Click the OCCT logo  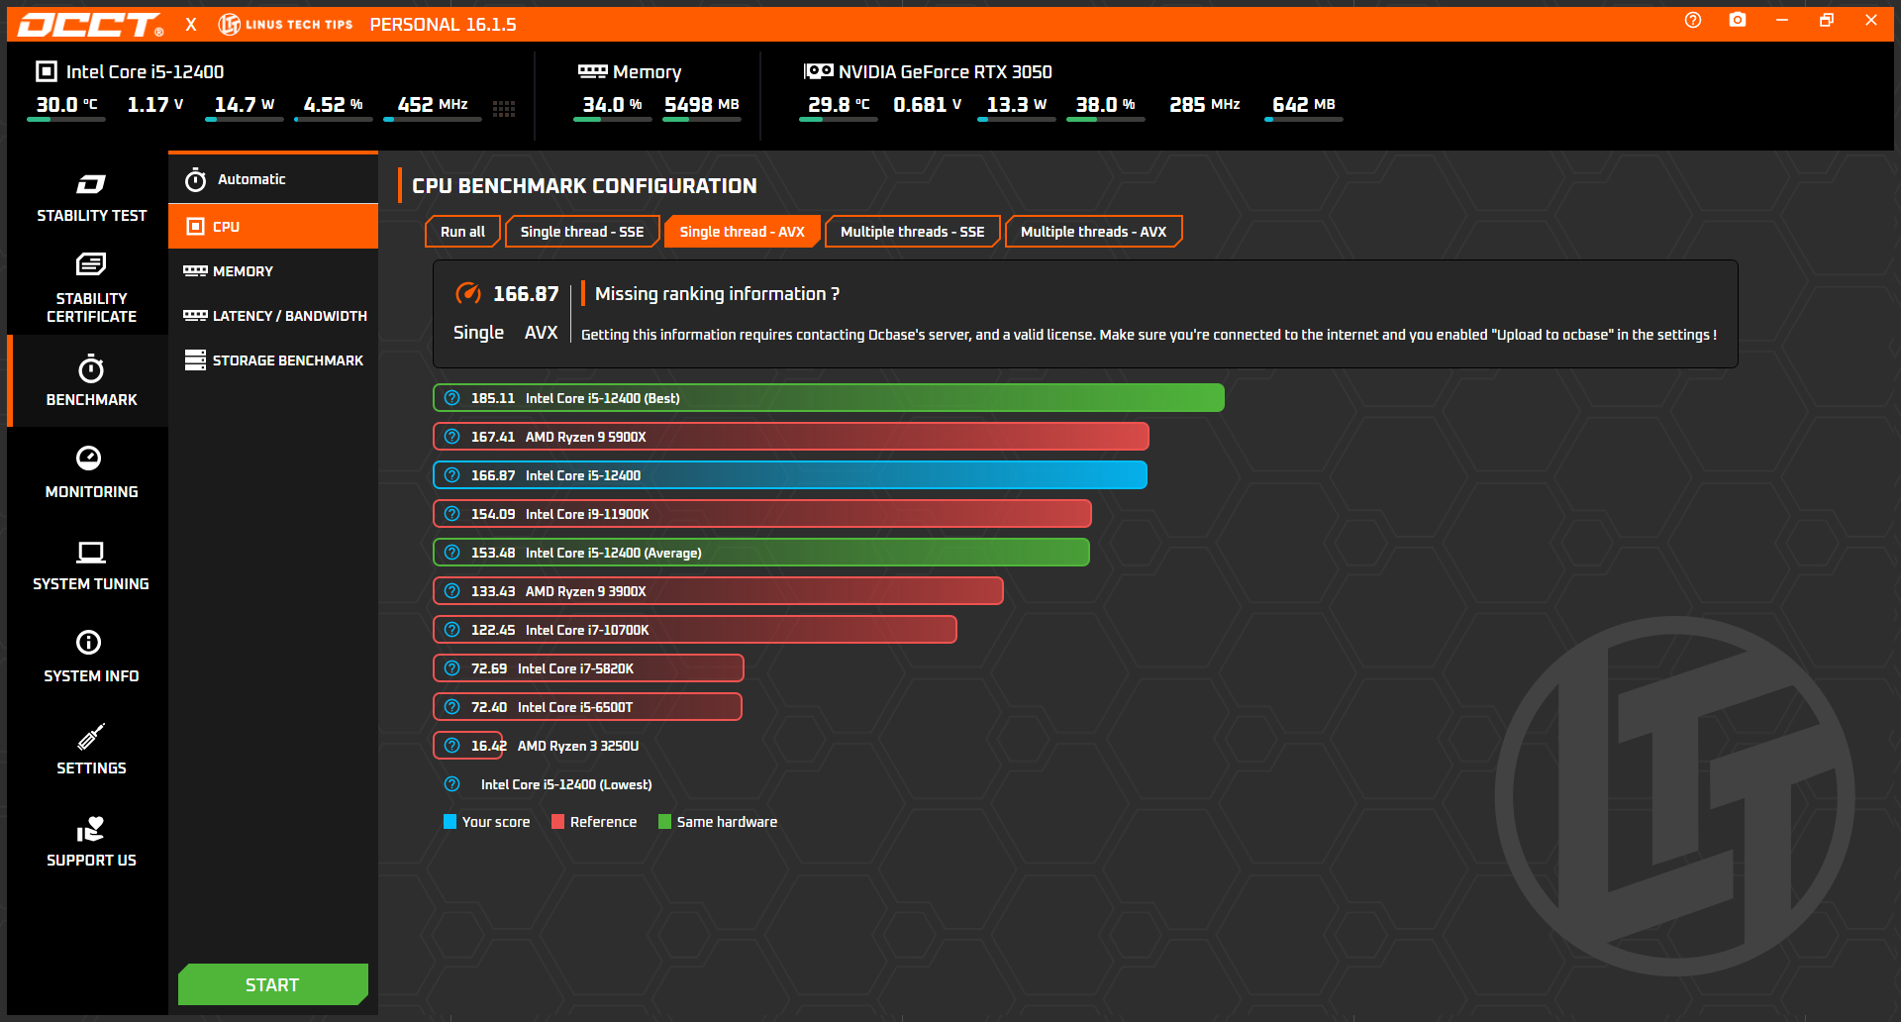[x=90, y=25]
